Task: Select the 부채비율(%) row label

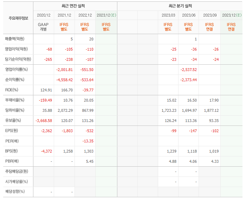Action: (x=15, y=100)
